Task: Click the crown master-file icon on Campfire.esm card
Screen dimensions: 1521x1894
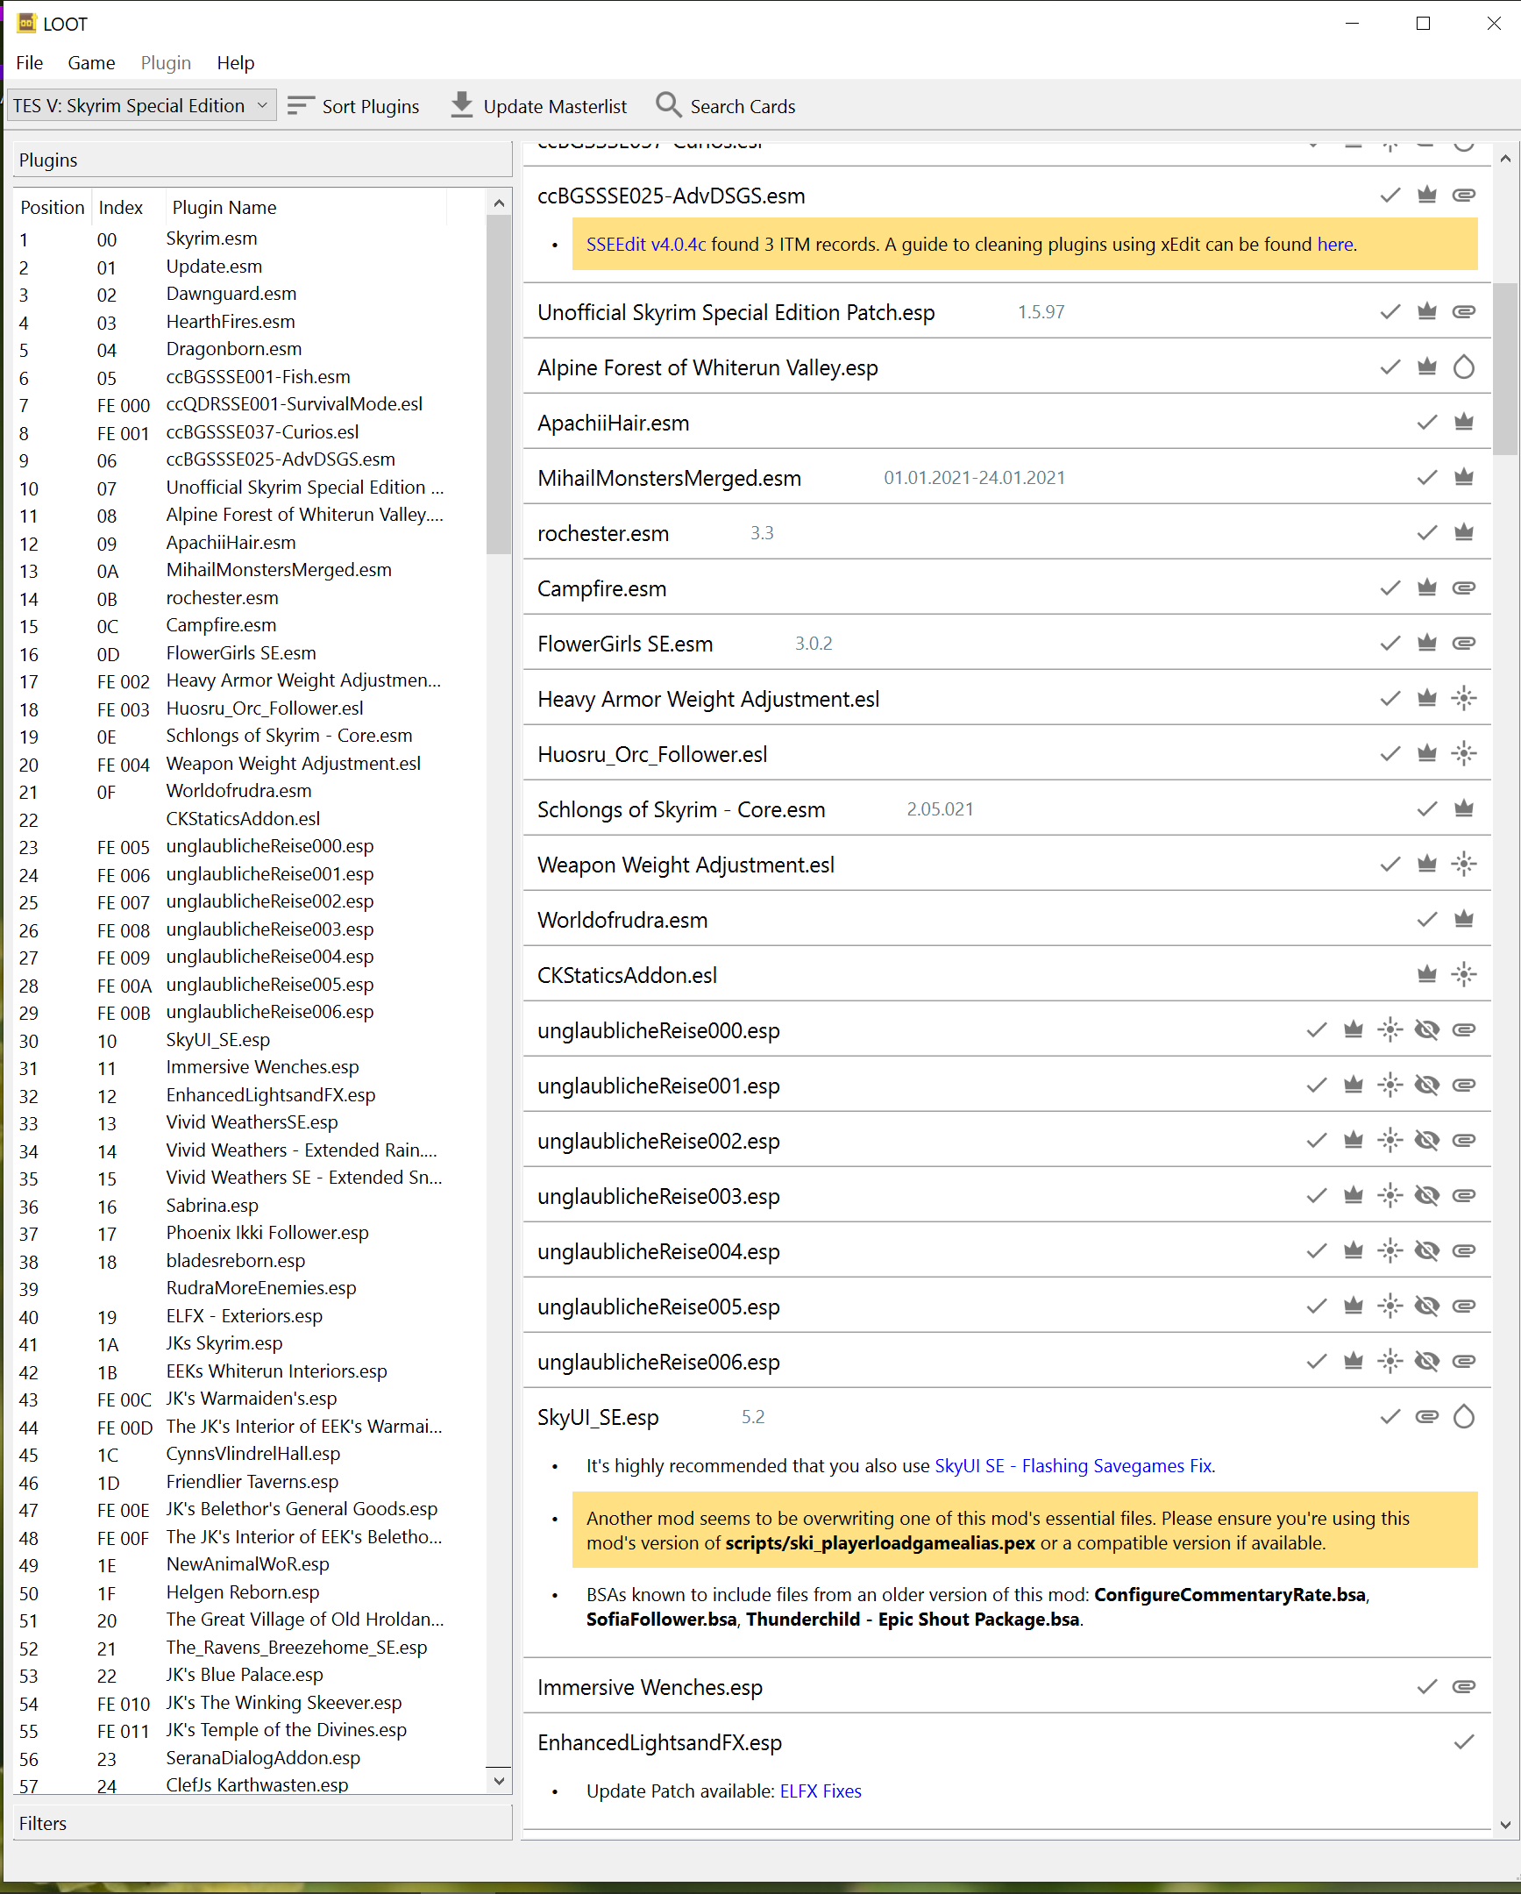Action: point(1427,587)
